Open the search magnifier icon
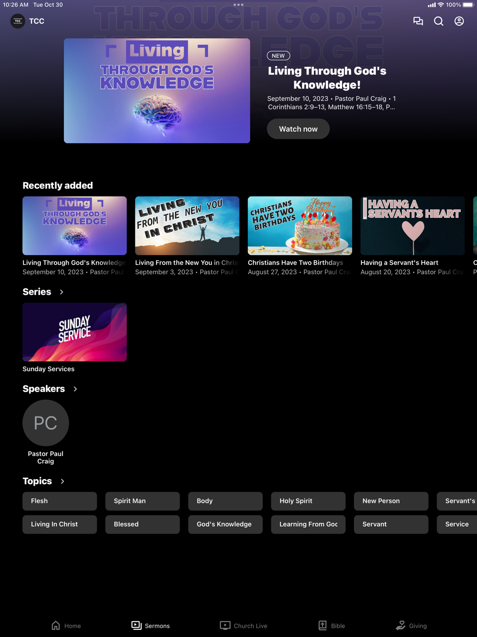The height and width of the screenshot is (637, 477). click(x=438, y=21)
